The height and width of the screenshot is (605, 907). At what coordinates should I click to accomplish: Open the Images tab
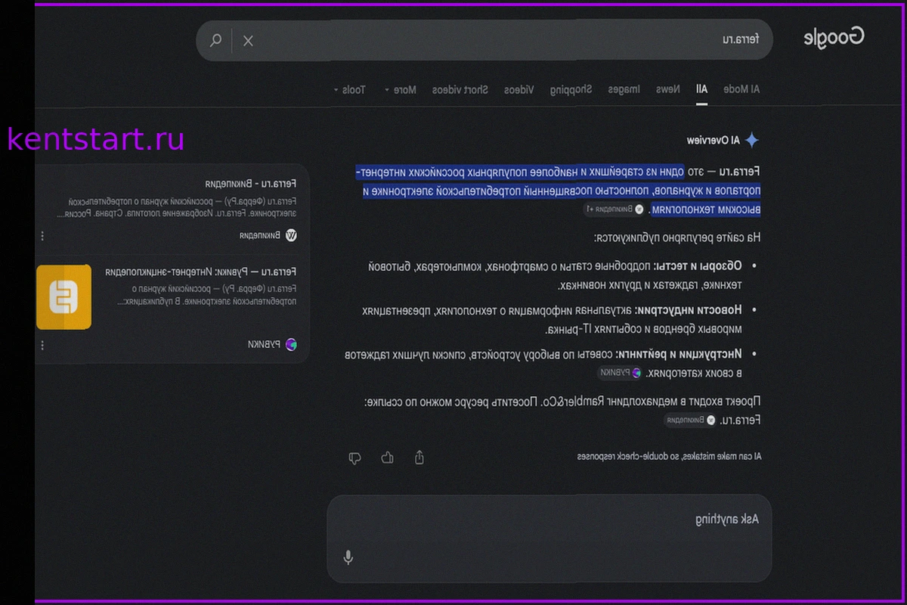pos(624,89)
